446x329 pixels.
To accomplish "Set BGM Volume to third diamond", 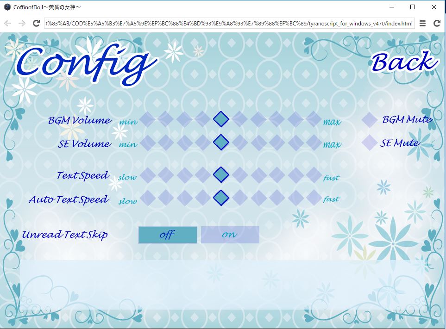I will pyautogui.click(x=185, y=119).
